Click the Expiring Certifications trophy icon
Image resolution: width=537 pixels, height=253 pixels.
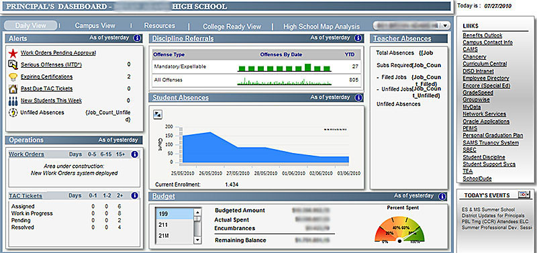(13, 77)
